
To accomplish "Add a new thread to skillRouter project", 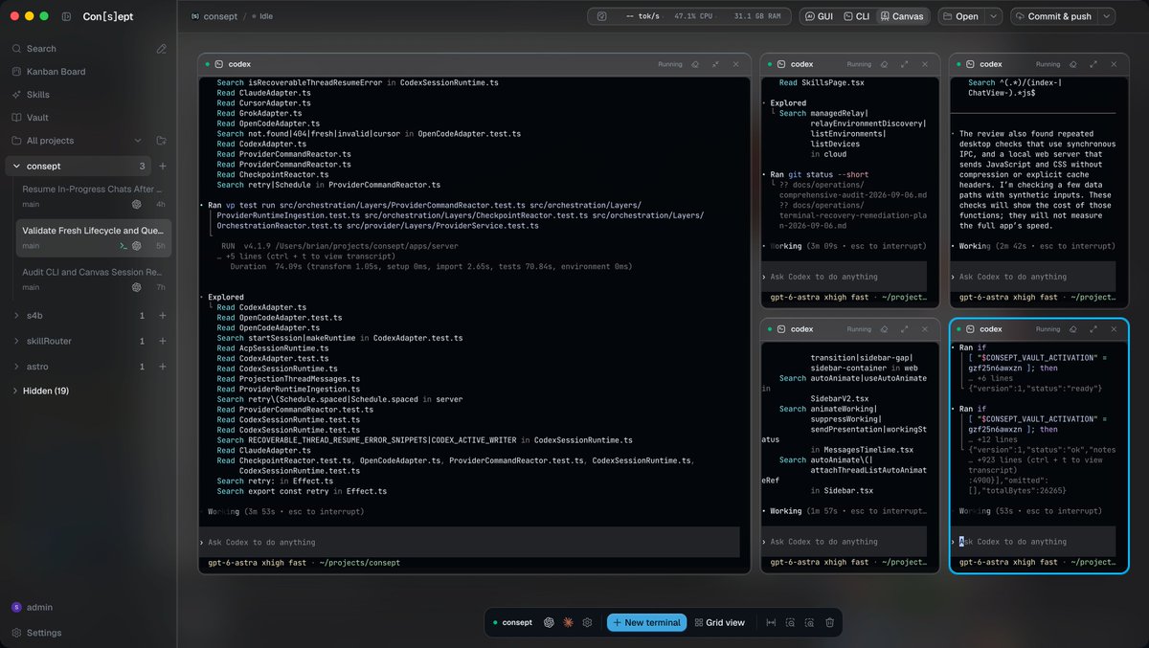I will coord(162,341).
